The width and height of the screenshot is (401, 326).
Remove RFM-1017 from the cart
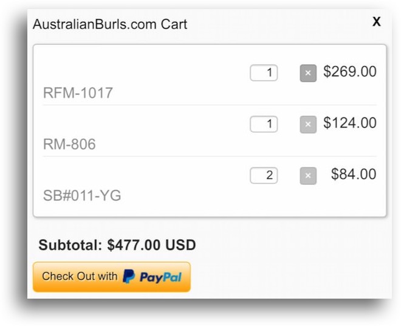click(x=308, y=73)
